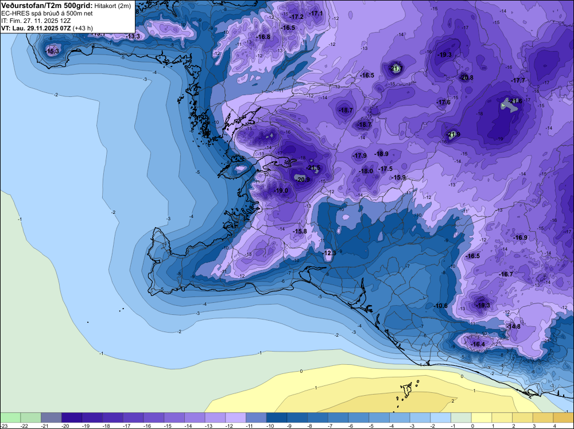Pick the golden swatch between 3 and 4
Viewport: 574px width, 429px height.
click(543, 418)
